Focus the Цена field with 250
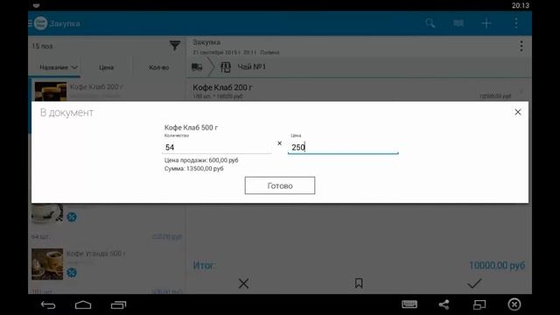Viewport: 560px width, 315px height. [x=343, y=147]
